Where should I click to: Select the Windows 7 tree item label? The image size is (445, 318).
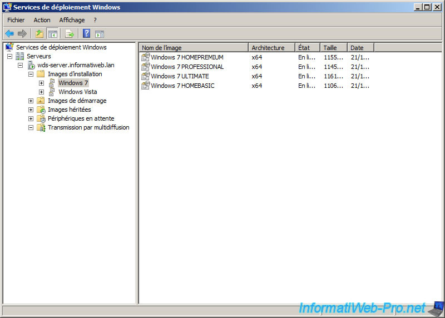(x=73, y=83)
